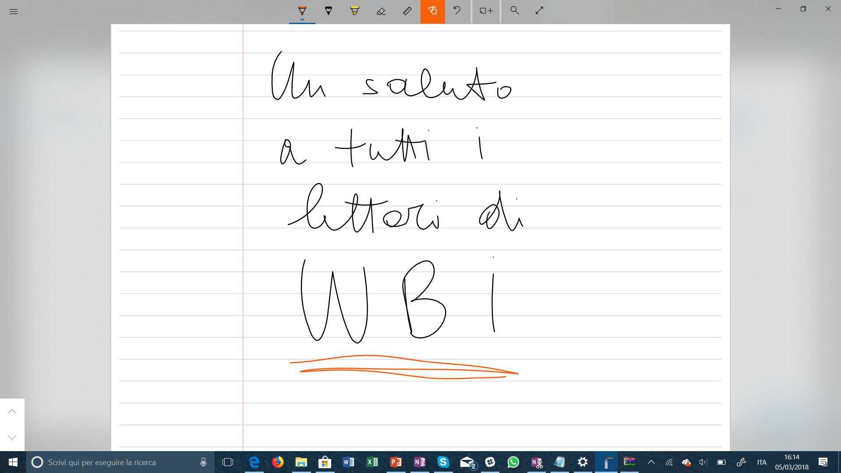Restore down the app window
Viewport: 841px width, 473px height.
coord(803,9)
